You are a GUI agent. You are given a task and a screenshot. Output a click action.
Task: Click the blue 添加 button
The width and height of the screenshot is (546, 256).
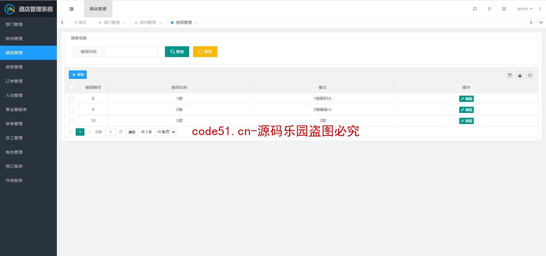(x=78, y=75)
